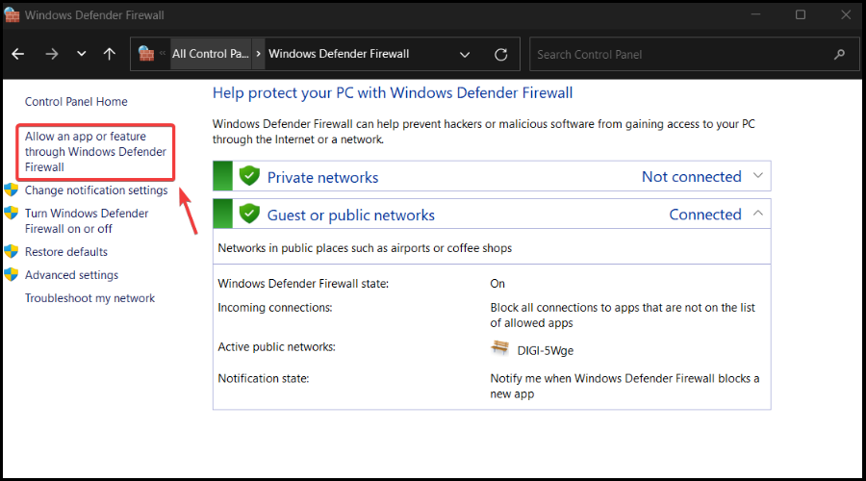Image resolution: width=866 pixels, height=481 pixels.
Task: Select the DIGI-5Wge network name
Action: click(x=546, y=351)
